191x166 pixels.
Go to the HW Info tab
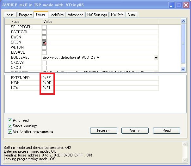point(117,15)
